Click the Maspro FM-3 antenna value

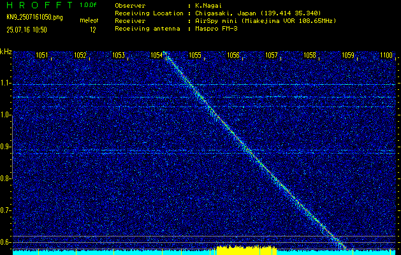tap(216, 29)
